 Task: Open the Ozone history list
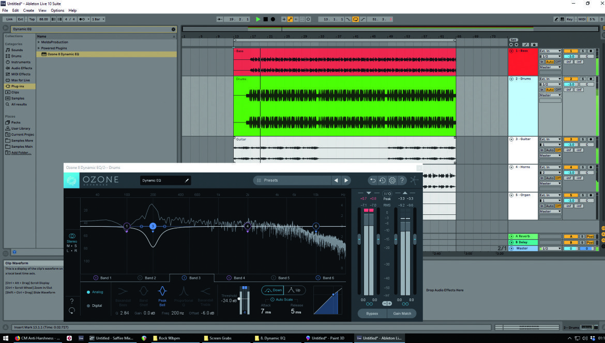[382, 180]
